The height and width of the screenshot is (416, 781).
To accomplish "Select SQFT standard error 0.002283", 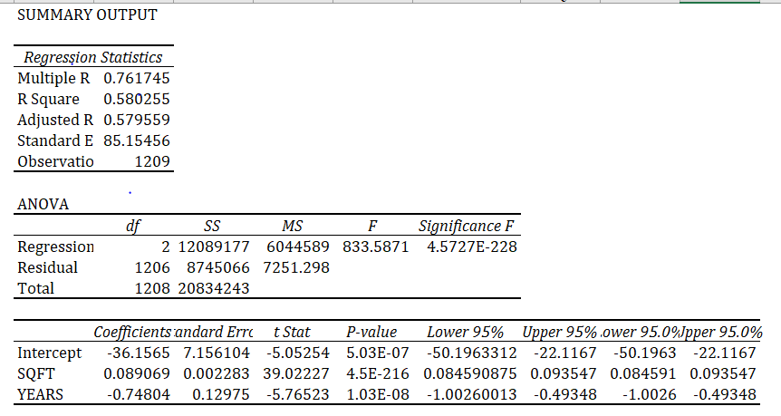I will 217,374.
